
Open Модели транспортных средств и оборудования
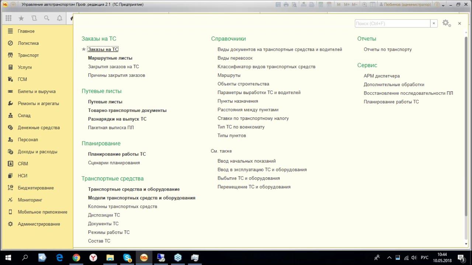[x=142, y=198]
